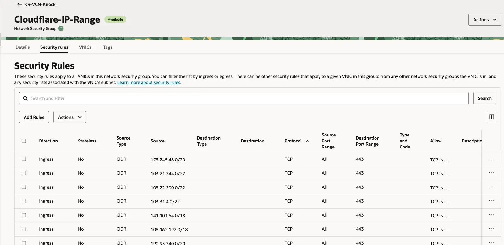
Task: Focus the Search and Filter field
Action: coord(244,98)
